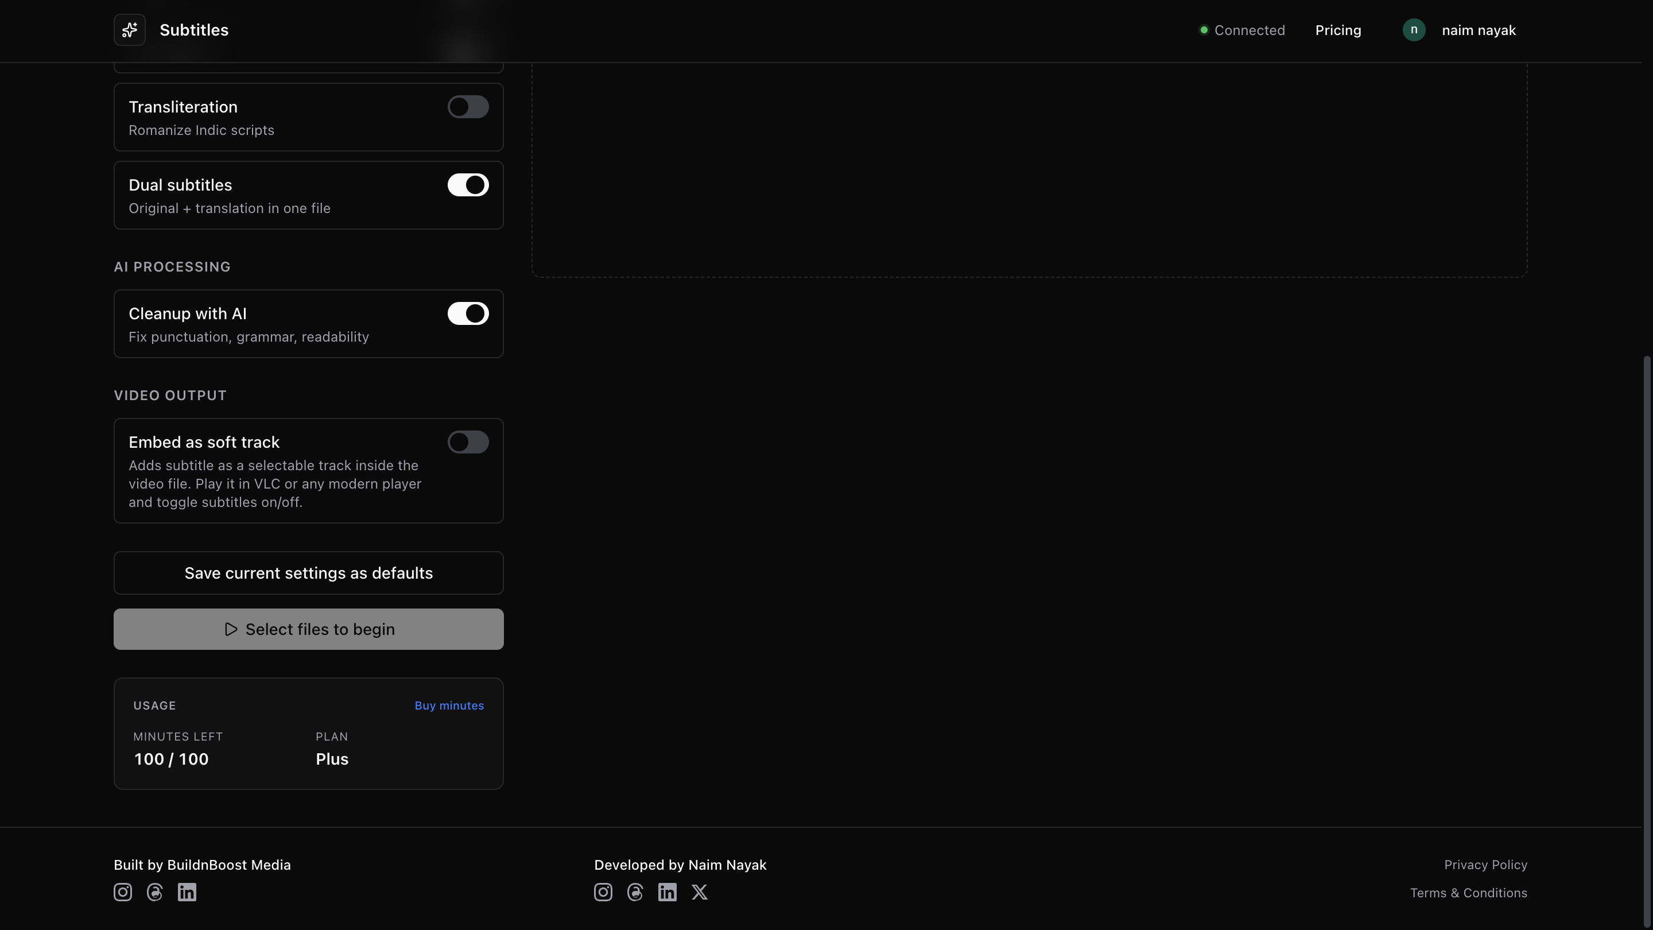Turn off Cleanup with AI toggle

468,314
